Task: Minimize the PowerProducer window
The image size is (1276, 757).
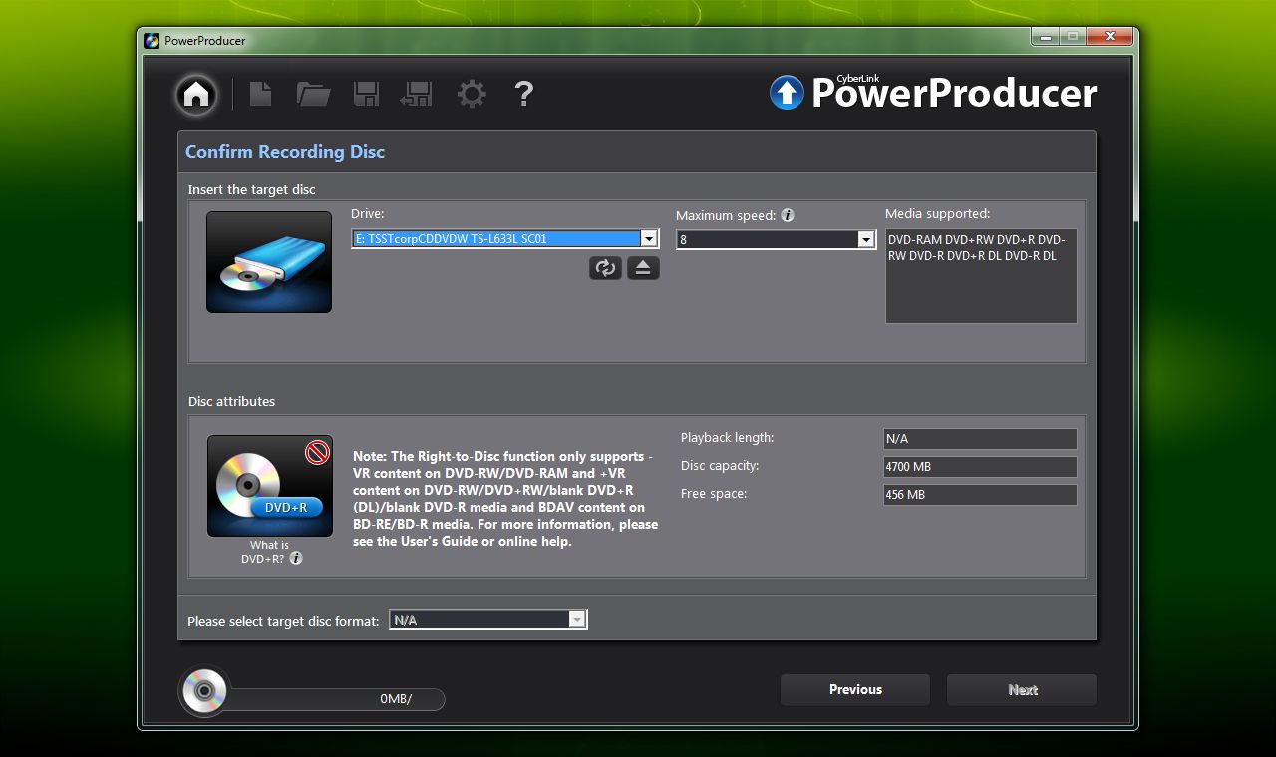Action: (x=1046, y=37)
